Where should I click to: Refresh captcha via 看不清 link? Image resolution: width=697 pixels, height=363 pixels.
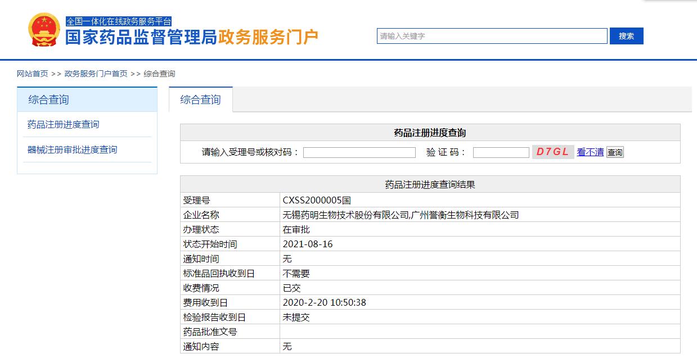tap(590, 152)
